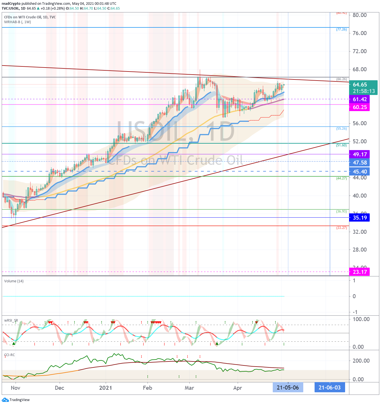Select the dark blue 35.19 price label
The image size is (381, 405).
click(360, 218)
